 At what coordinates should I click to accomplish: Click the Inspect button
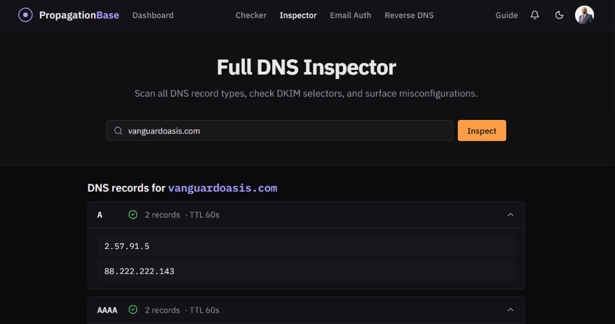[482, 131]
